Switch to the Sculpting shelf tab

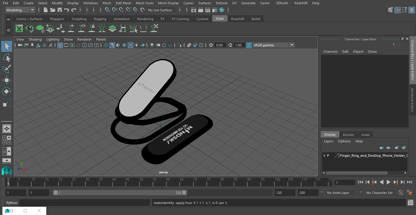coord(79,19)
